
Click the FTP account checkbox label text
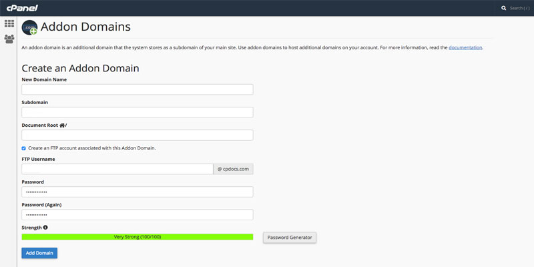pyautogui.click(x=92, y=148)
